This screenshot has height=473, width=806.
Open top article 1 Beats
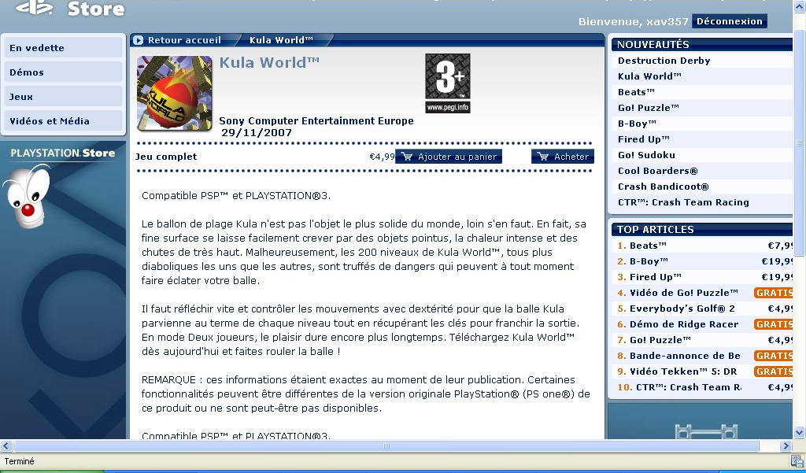pos(648,246)
